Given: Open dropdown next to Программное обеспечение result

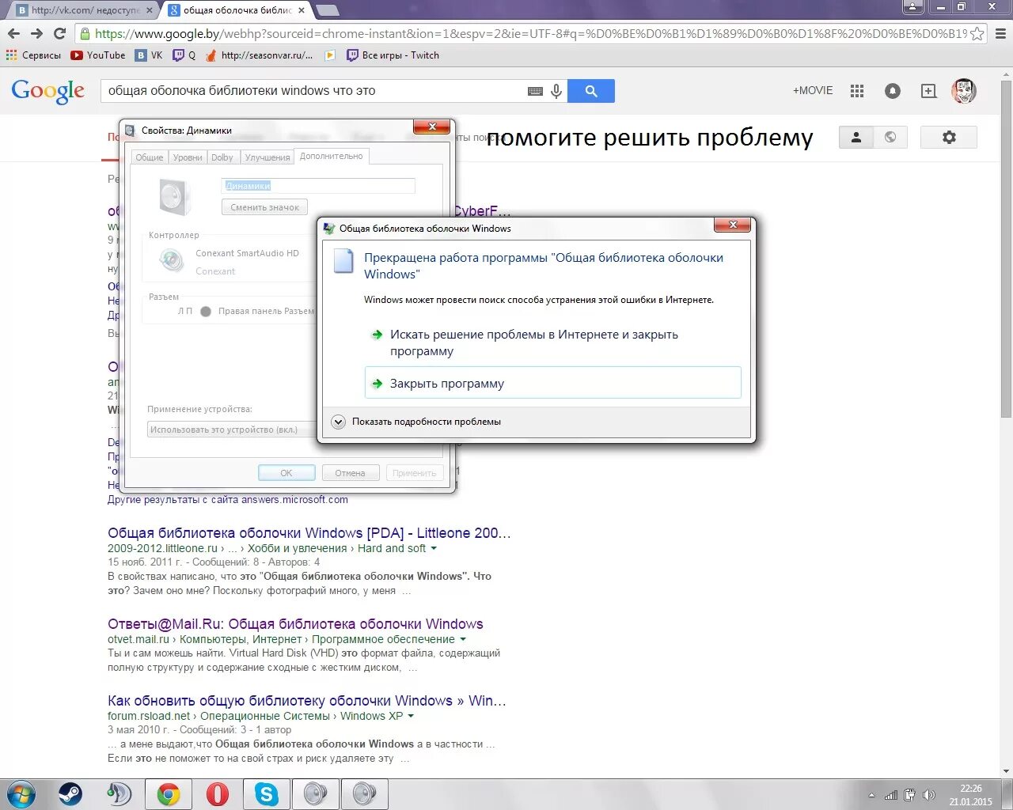Looking at the screenshot, I should (463, 639).
